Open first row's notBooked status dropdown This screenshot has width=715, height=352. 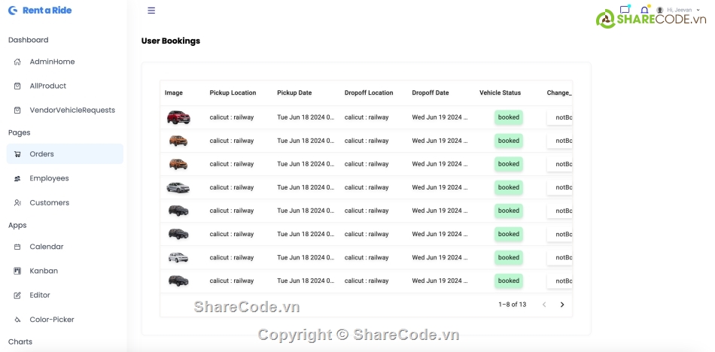(x=561, y=117)
